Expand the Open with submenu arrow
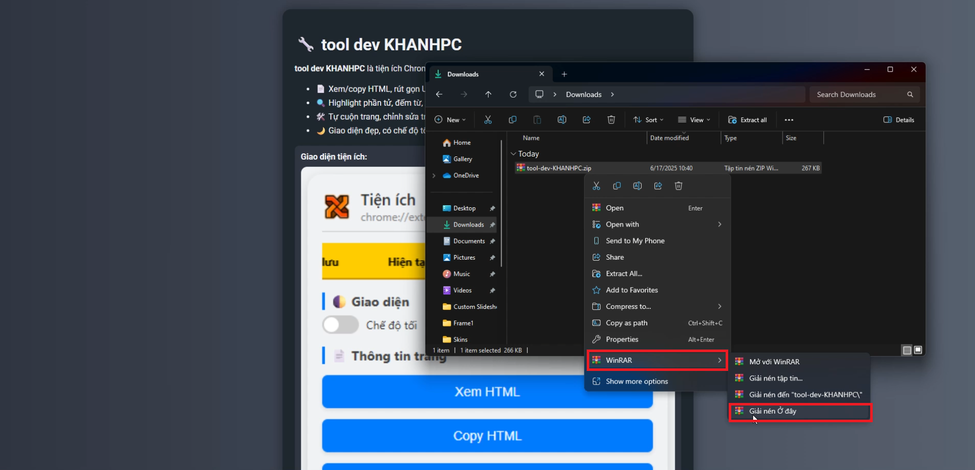975x470 pixels. point(720,225)
